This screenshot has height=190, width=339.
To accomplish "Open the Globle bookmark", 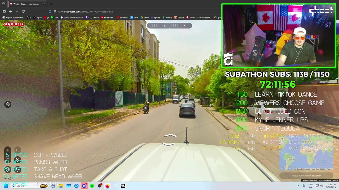I will tap(179, 18).
